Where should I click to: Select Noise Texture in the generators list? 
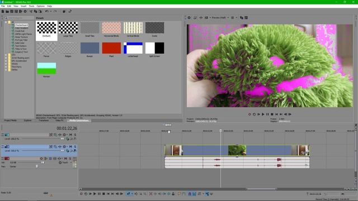pyautogui.click(x=21, y=37)
